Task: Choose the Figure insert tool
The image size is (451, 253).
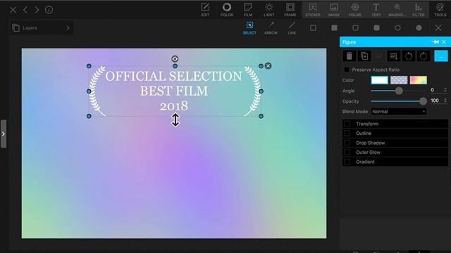Action: (355, 10)
